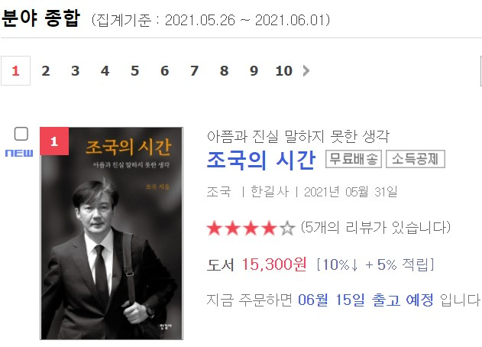Viewport: 482px width, 347px height.
Task: Go to page 5
Action: click(x=134, y=71)
